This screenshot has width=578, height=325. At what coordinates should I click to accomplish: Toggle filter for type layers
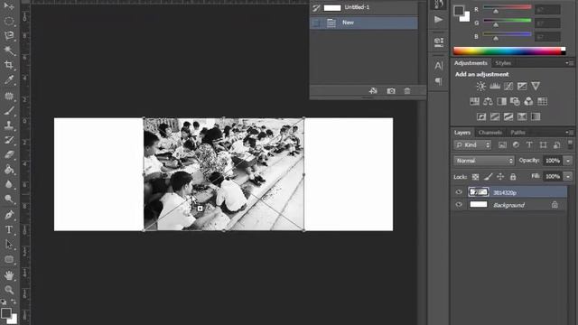pyautogui.click(x=529, y=145)
